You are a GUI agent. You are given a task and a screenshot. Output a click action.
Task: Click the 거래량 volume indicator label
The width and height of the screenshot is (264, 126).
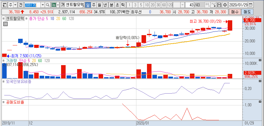tap(11, 61)
